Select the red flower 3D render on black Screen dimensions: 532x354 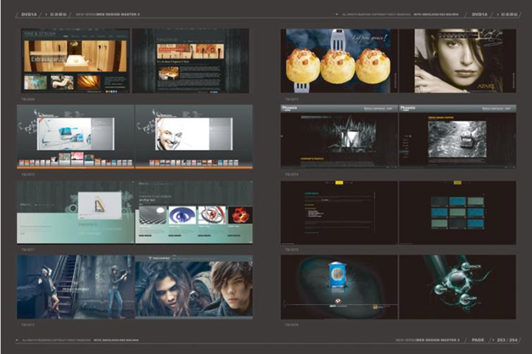[x=241, y=215]
